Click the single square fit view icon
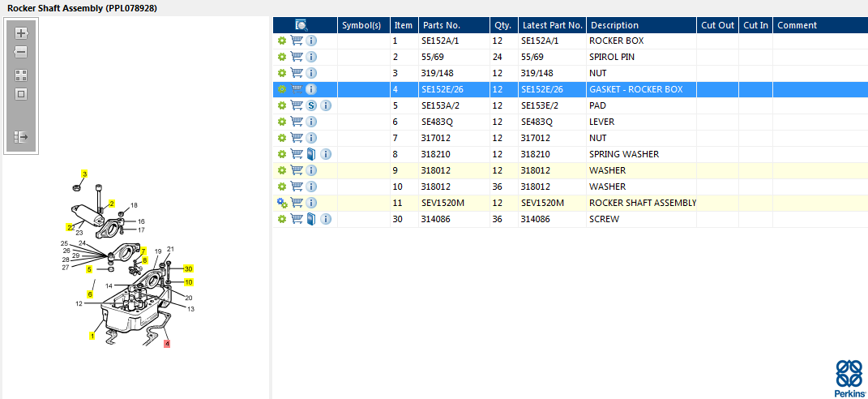 click(21, 94)
